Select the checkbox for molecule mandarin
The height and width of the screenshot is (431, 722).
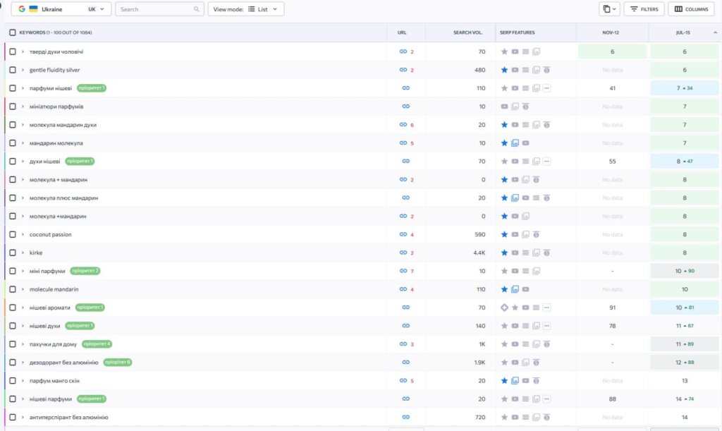[x=13, y=289]
